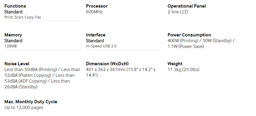Click the 11.3kg (25.0lbs) weight value

183,70
